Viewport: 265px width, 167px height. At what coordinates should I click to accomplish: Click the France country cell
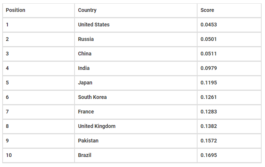(x=86, y=112)
